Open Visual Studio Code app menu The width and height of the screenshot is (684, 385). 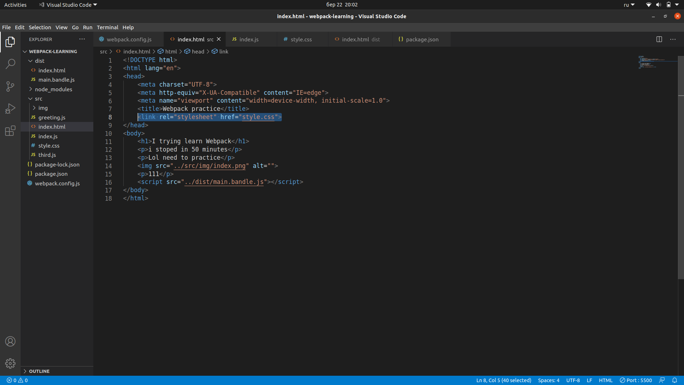pyautogui.click(x=68, y=5)
